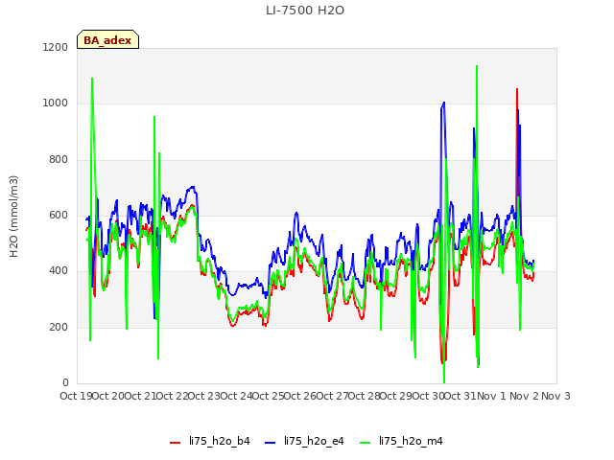Select the li75_h2o_m4 legend label
The width and height of the screenshot is (614, 460).
(x=411, y=441)
